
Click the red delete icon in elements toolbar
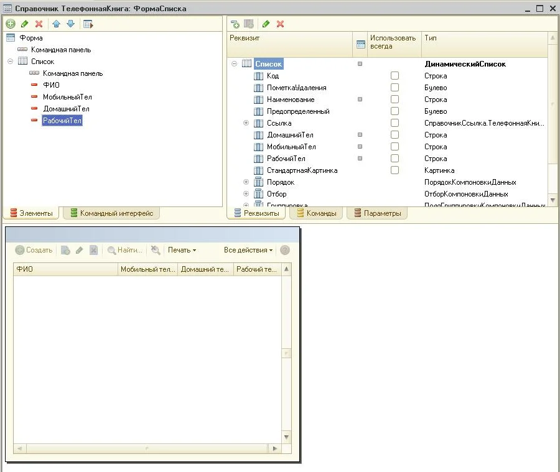coord(39,24)
